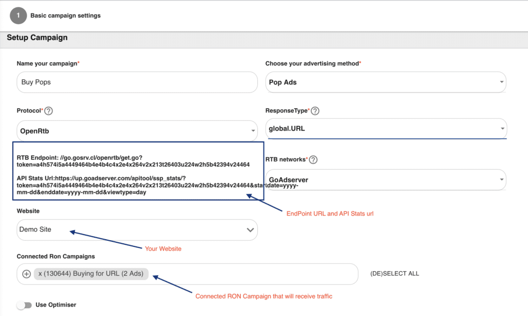
Task: Open the advertising method dropdown showing Pop Ads
Action: (385, 82)
